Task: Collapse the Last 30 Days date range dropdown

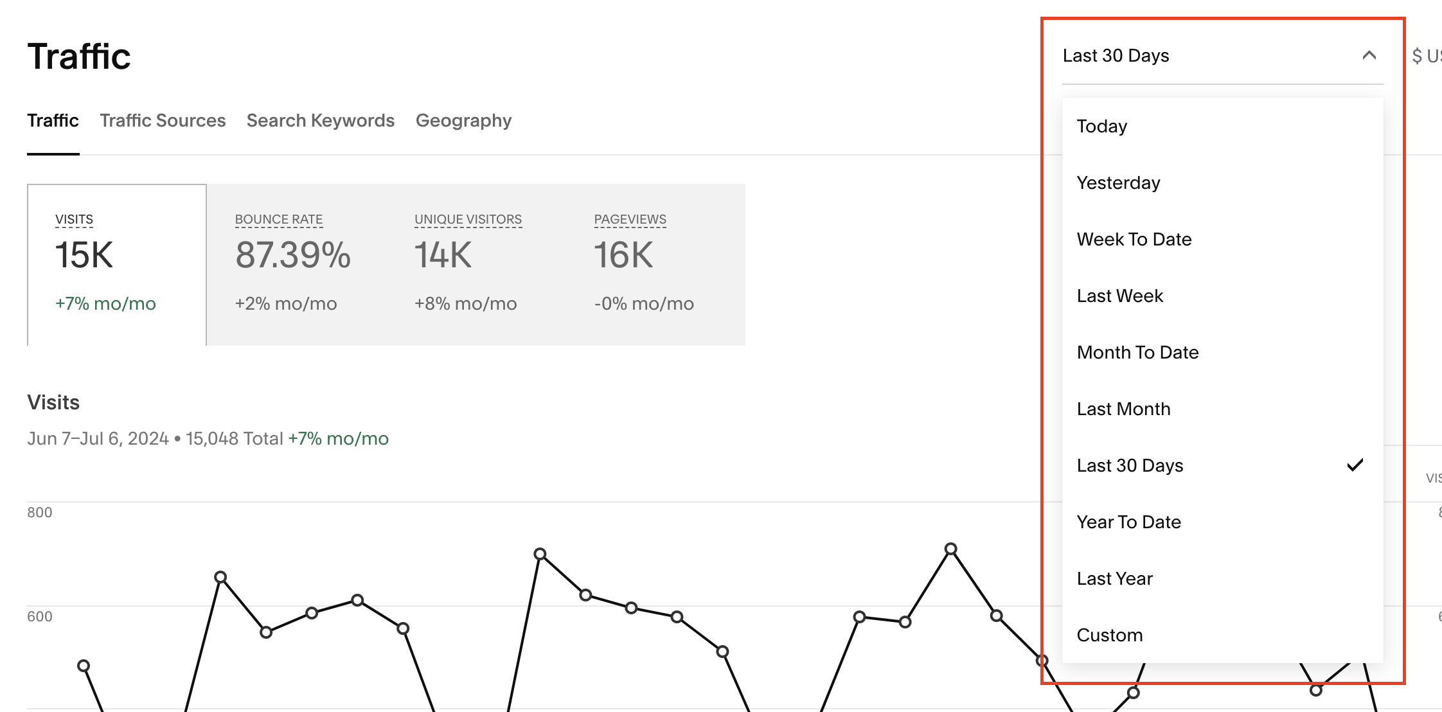Action: click(x=1222, y=56)
